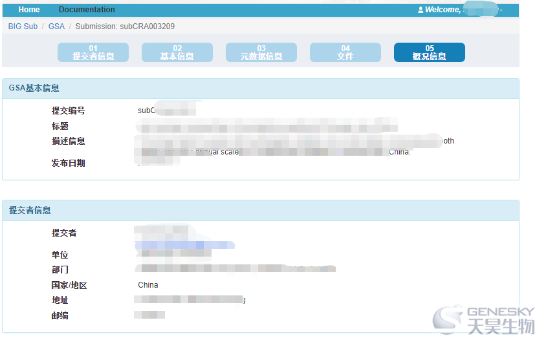Select the active step 05 概况信息
Image resolution: width=548 pixels, height=340 pixels.
pos(430,52)
